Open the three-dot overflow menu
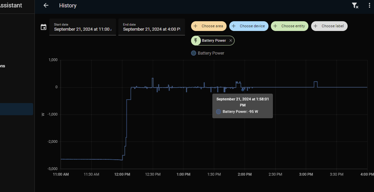This screenshot has height=192, width=374. pyautogui.click(x=370, y=5)
